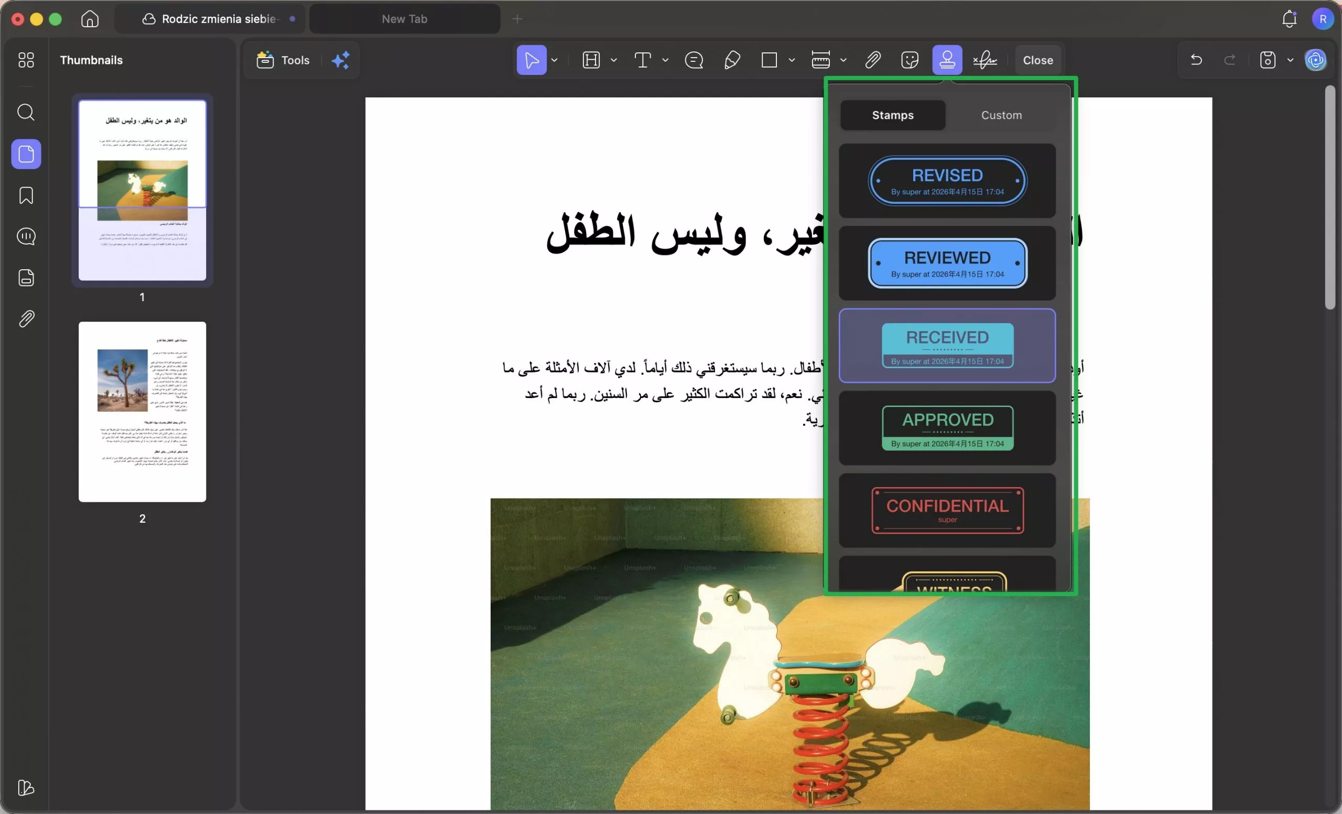
Task: Open the Bookmarks panel
Action: [x=26, y=195]
